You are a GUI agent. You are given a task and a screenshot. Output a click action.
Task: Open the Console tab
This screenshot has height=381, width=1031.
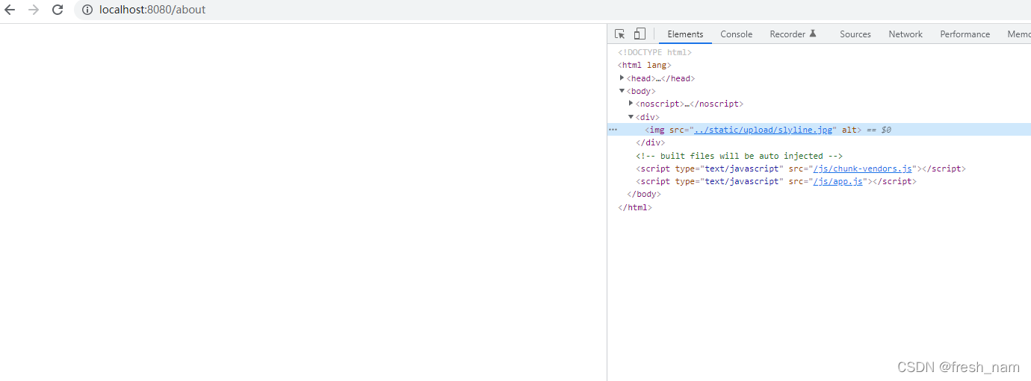(x=736, y=34)
